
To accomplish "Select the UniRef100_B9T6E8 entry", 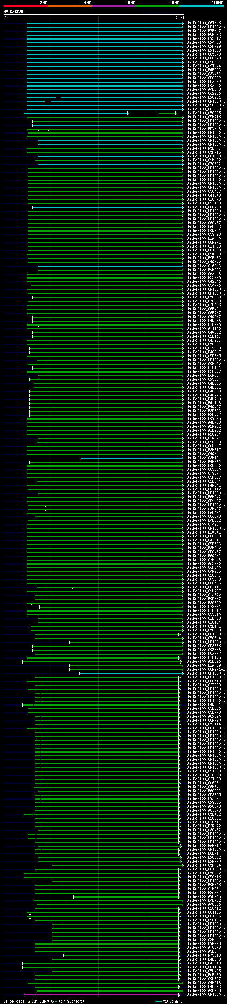I will [x=203, y=50].
